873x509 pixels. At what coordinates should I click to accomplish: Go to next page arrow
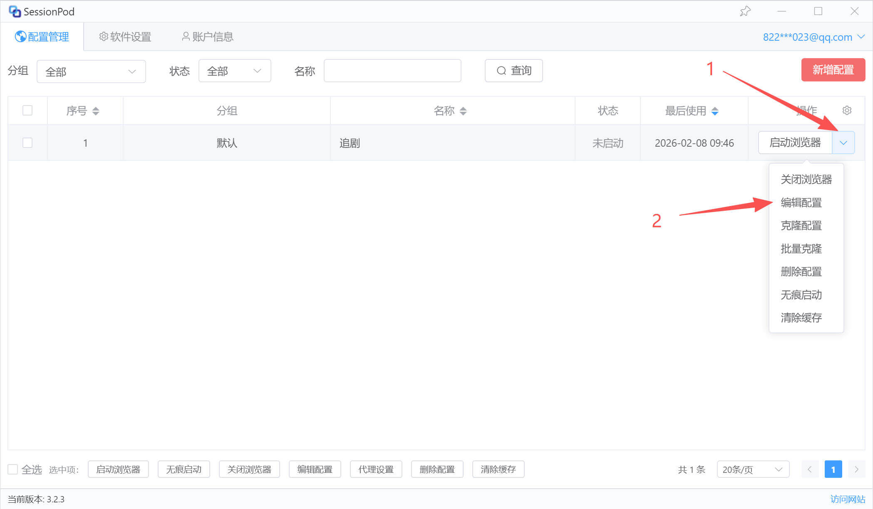(856, 470)
